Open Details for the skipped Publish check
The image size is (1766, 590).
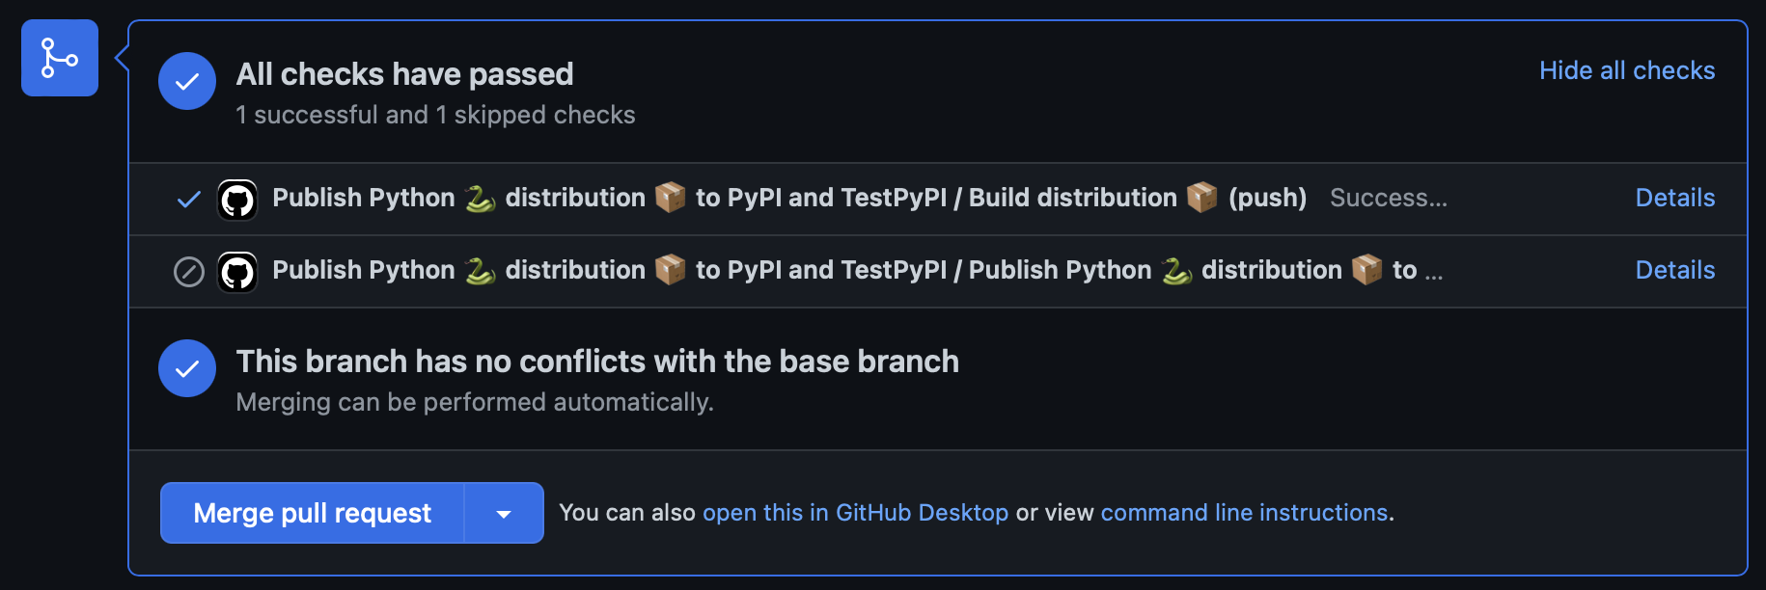point(1674,270)
